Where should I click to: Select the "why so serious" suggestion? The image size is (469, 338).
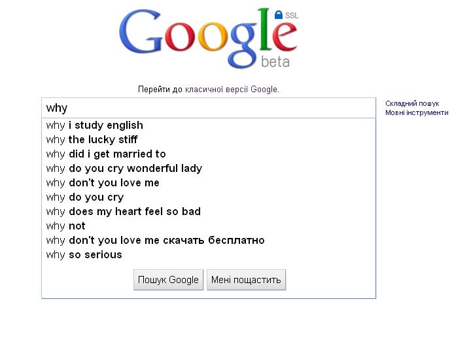click(x=84, y=254)
